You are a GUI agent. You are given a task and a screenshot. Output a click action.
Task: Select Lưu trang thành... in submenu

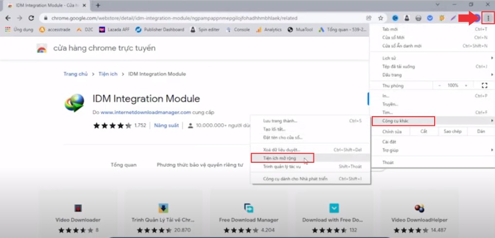pos(311,121)
